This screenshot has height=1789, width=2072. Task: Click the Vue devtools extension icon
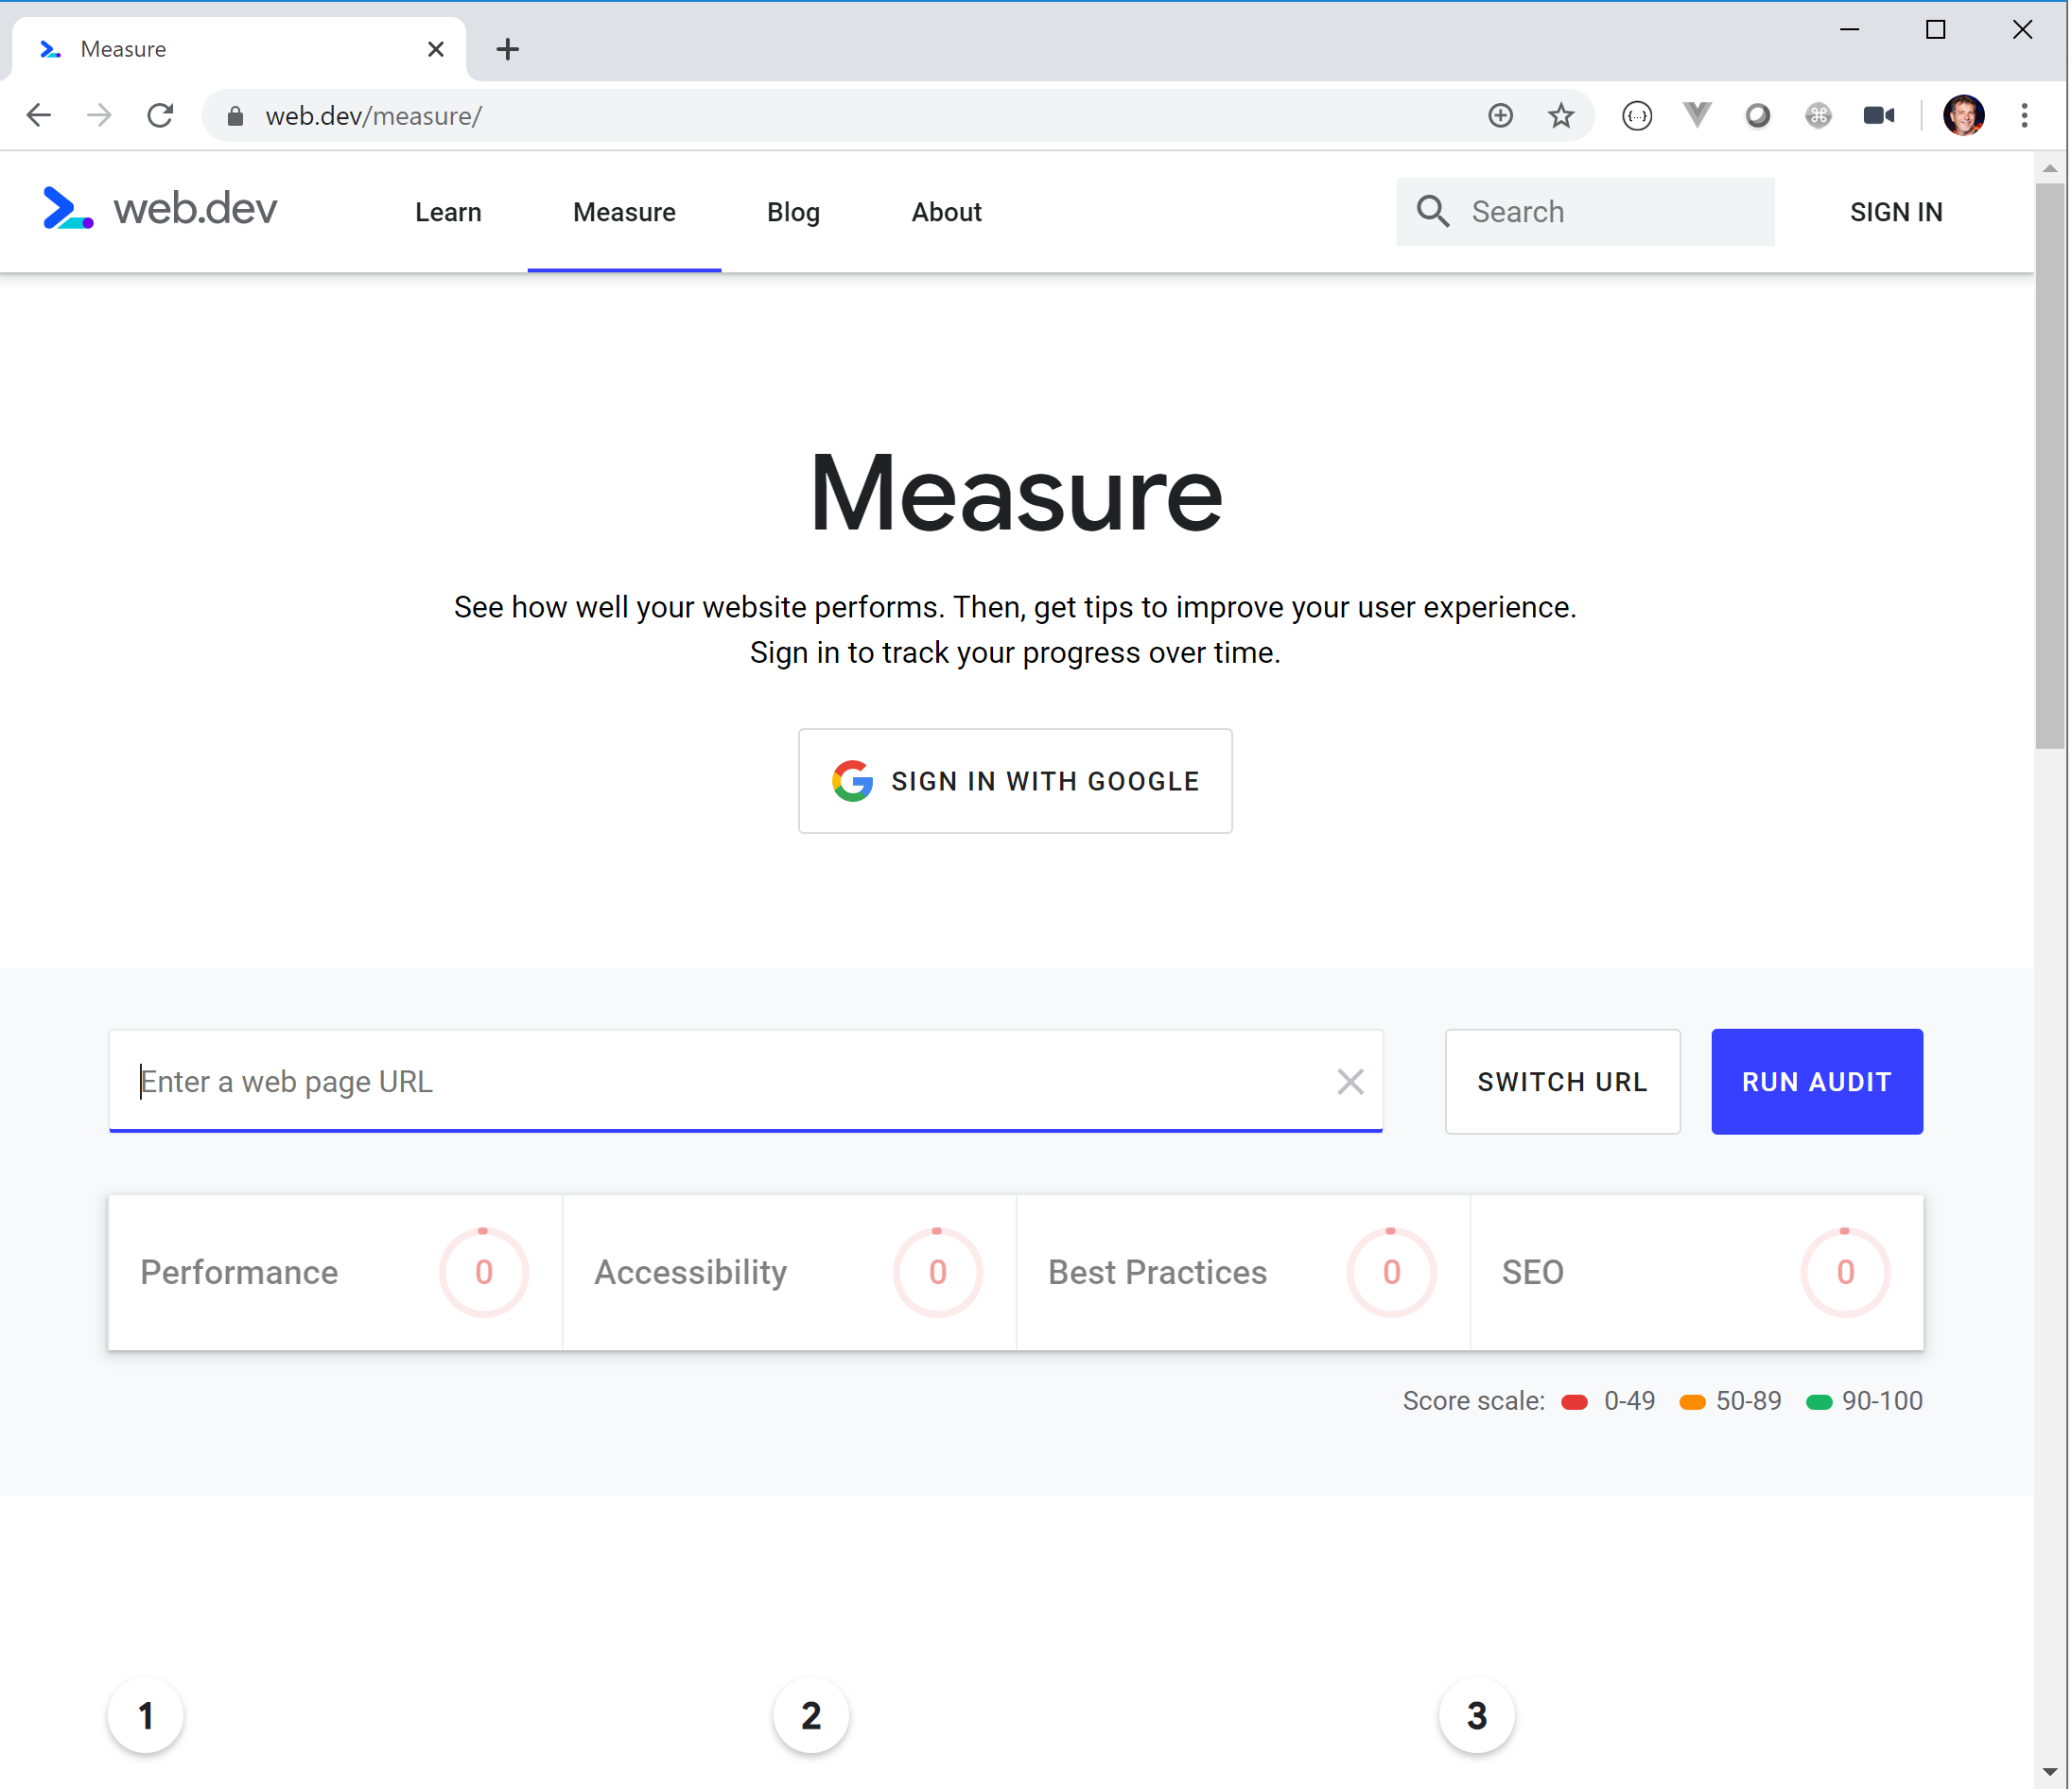(x=1697, y=116)
